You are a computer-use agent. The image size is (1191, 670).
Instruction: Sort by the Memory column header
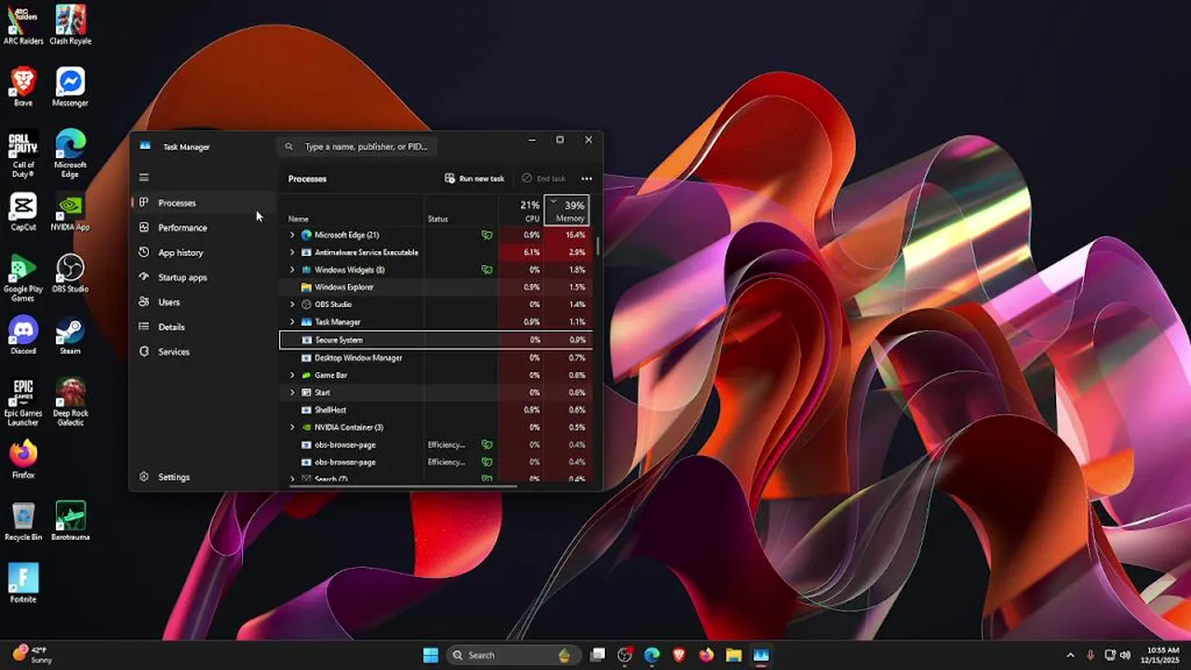[x=567, y=210]
